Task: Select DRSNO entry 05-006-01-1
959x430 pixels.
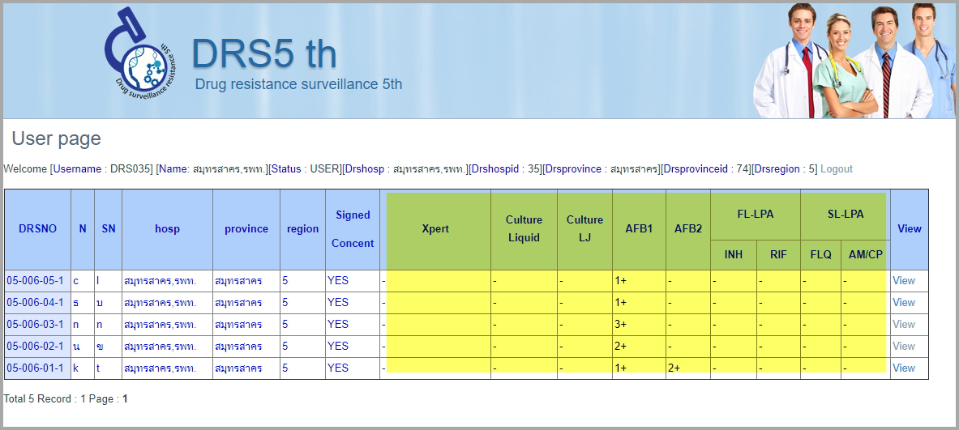Action: coord(35,368)
